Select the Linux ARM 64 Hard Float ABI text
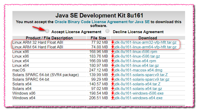The width and height of the screenshot is (198, 111). click(x=38, y=47)
